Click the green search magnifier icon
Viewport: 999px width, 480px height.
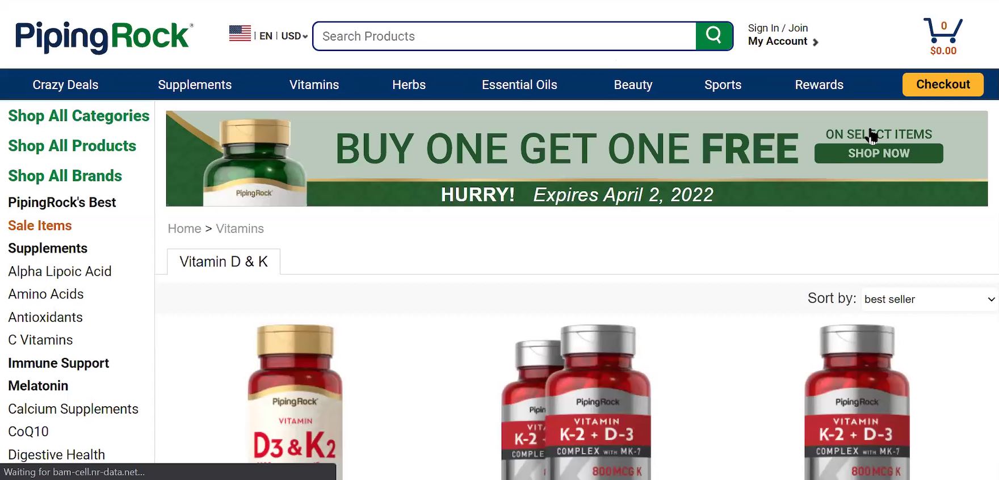[x=713, y=36]
